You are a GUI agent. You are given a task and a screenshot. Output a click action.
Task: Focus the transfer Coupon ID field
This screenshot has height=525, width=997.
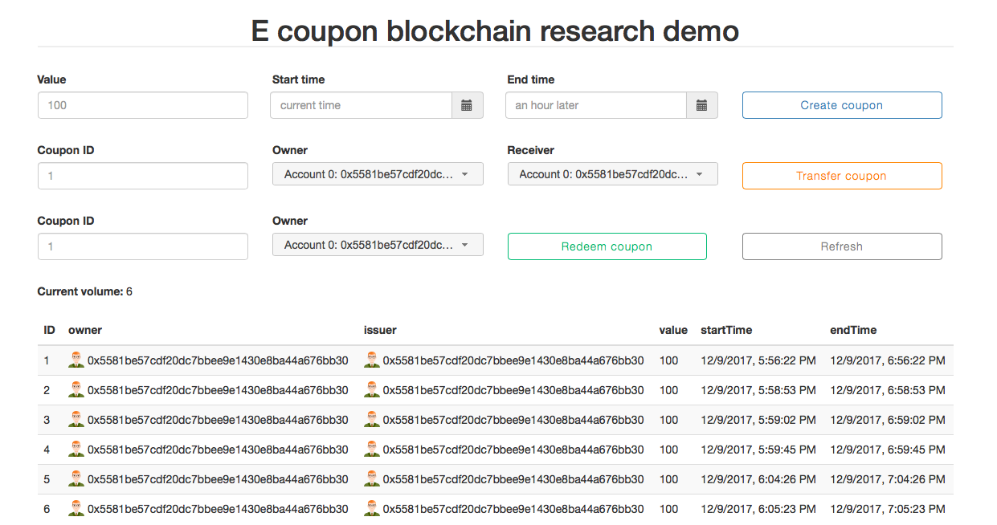143,176
